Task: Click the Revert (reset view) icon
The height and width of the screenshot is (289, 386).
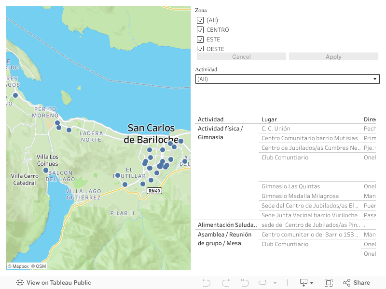Action: 245,283
